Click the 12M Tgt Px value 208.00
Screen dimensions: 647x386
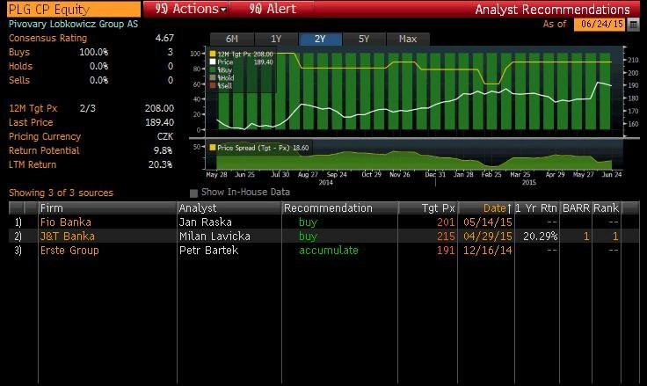(159, 108)
